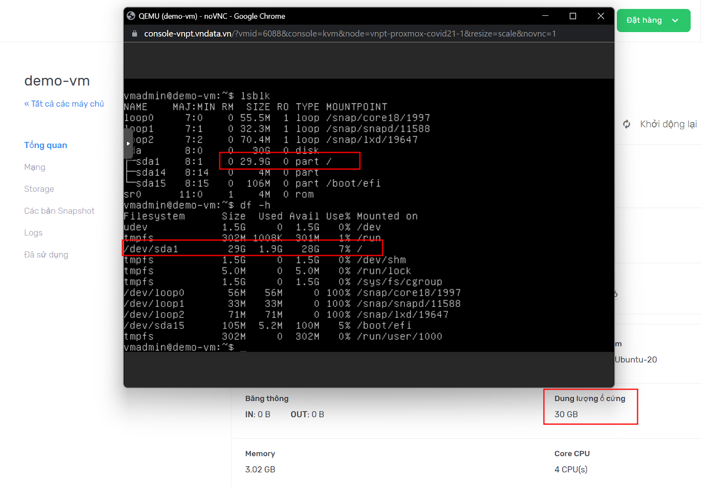Click the padlock icon in address bar

(135, 34)
